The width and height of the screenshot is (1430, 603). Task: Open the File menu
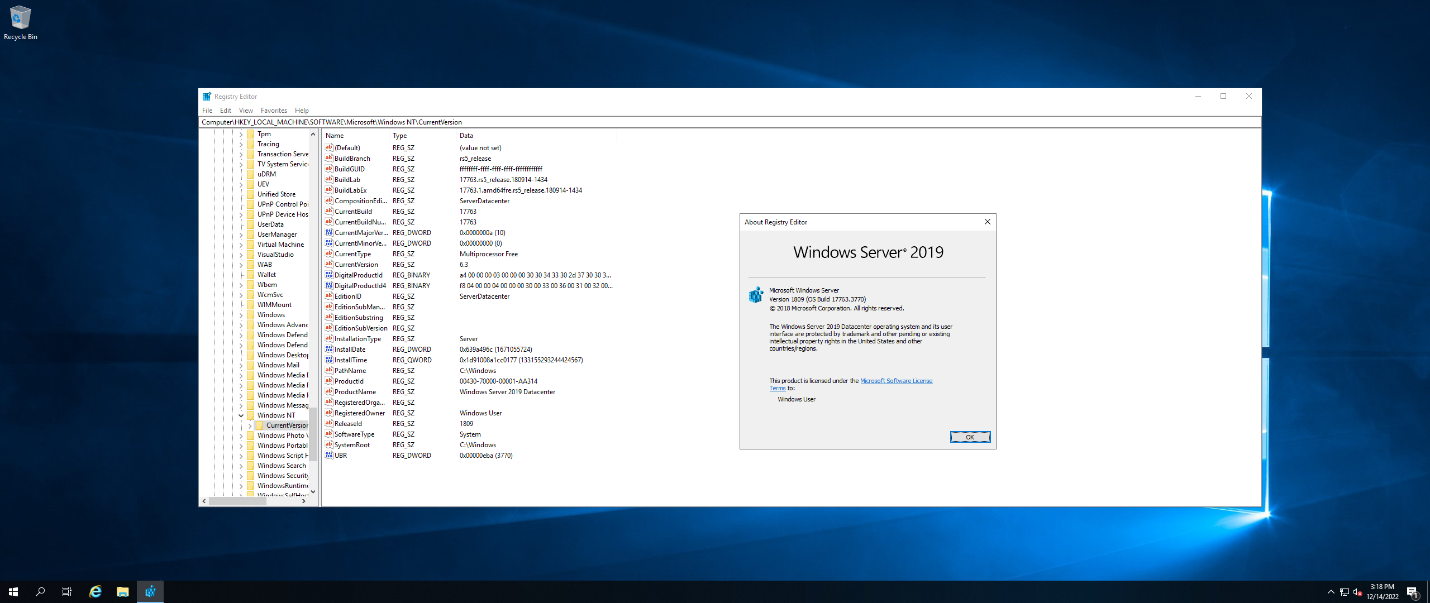207,111
